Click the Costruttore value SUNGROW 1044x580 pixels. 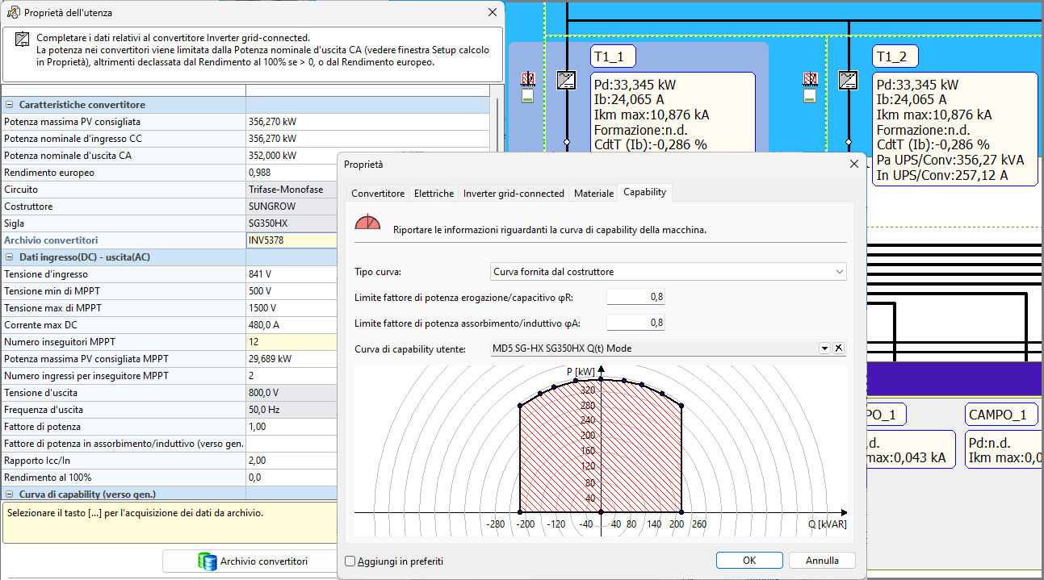291,207
